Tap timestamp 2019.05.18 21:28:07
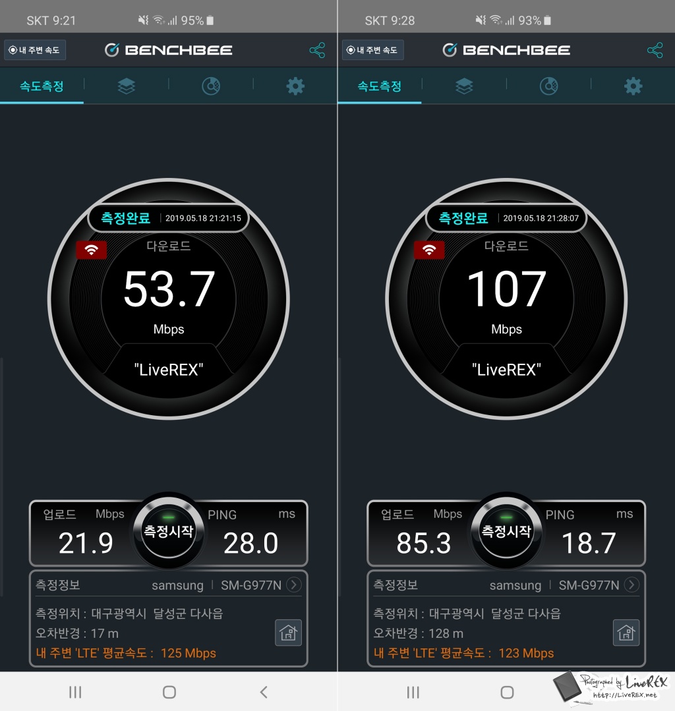This screenshot has width=675, height=711. point(541,218)
